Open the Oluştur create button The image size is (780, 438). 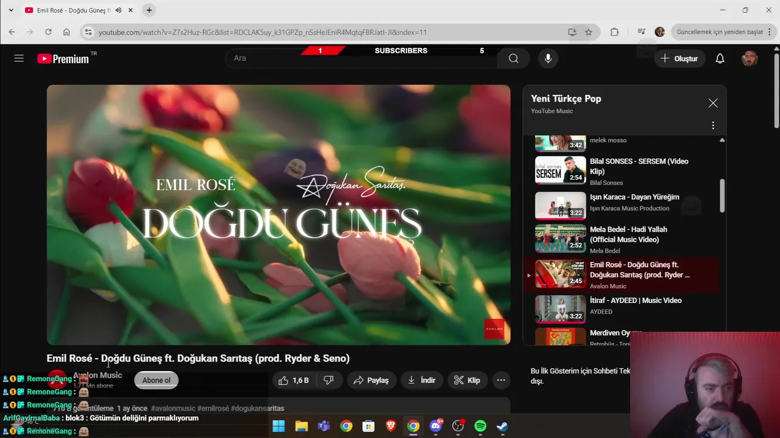[679, 58]
